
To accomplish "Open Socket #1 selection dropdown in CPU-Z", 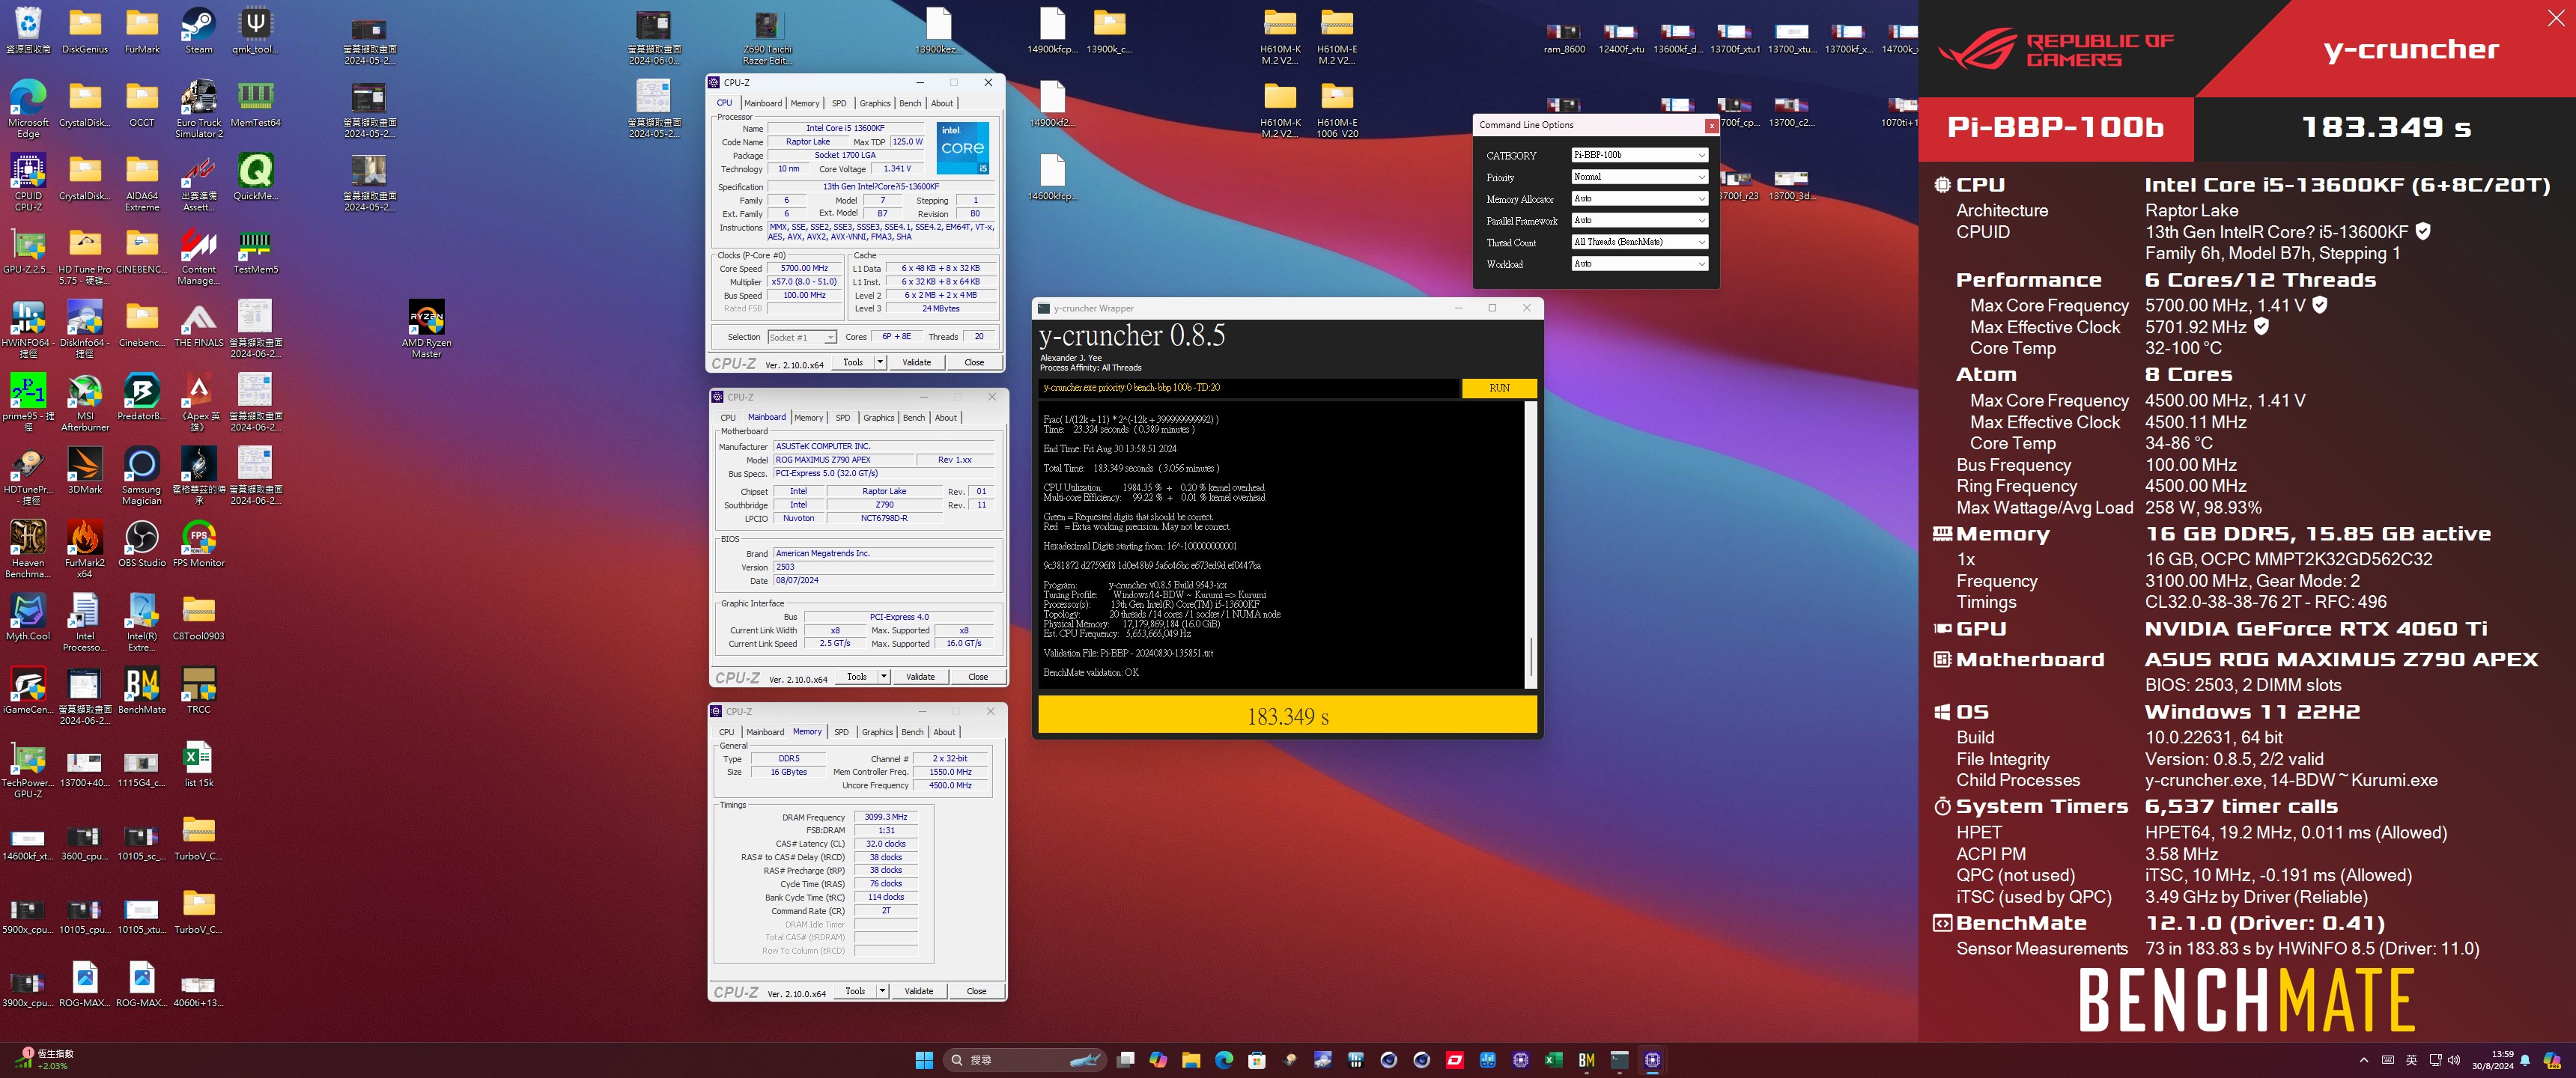I will tap(802, 337).
